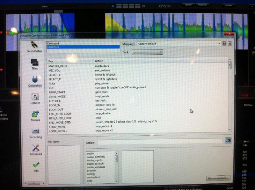Click the DECKS button in VirtualDJ top bar
The height and width of the screenshot is (190, 255).
(x=188, y=5)
